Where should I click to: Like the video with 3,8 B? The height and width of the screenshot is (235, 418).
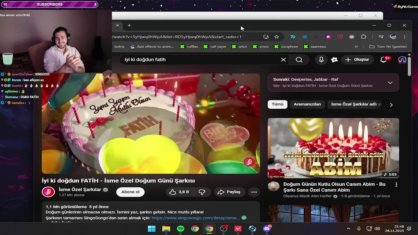point(179,192)
